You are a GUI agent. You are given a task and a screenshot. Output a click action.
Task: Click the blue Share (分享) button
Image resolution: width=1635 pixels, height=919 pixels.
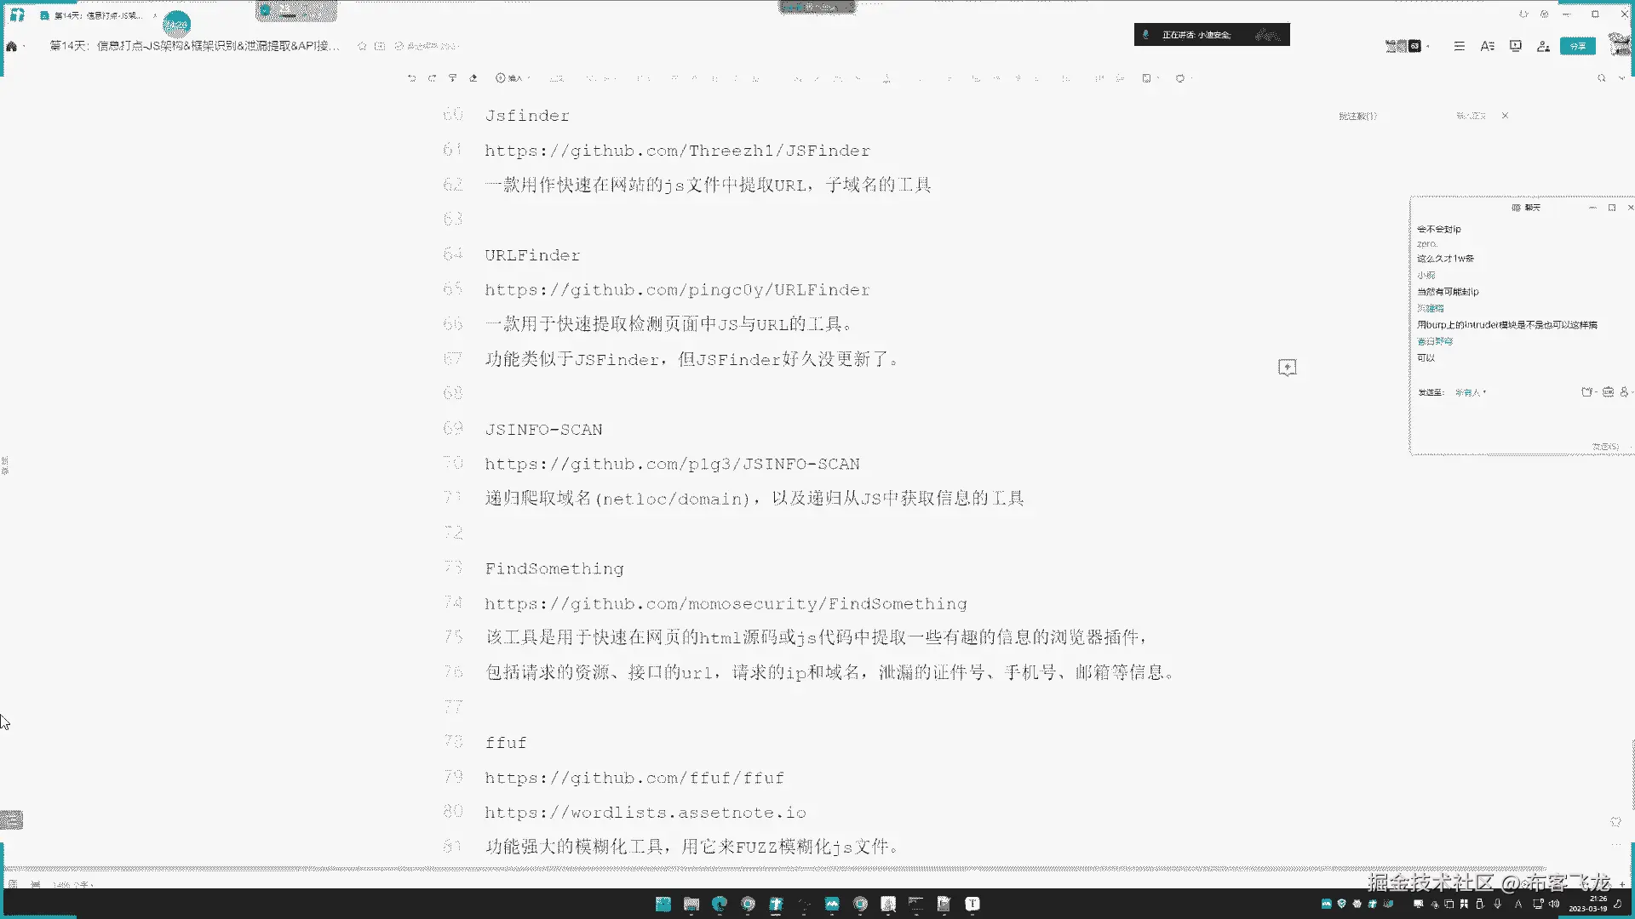click(1577, 46)
